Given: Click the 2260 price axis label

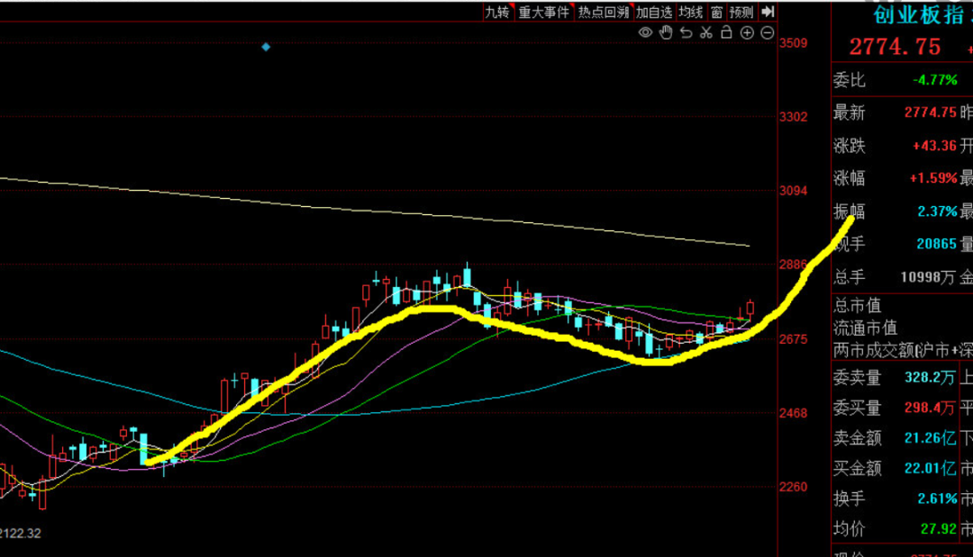Looking at the screenshot, I should tap(794, 487).
